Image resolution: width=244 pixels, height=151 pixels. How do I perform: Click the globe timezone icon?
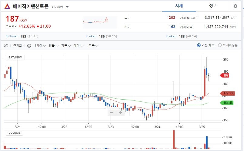(x=29, y=45)
